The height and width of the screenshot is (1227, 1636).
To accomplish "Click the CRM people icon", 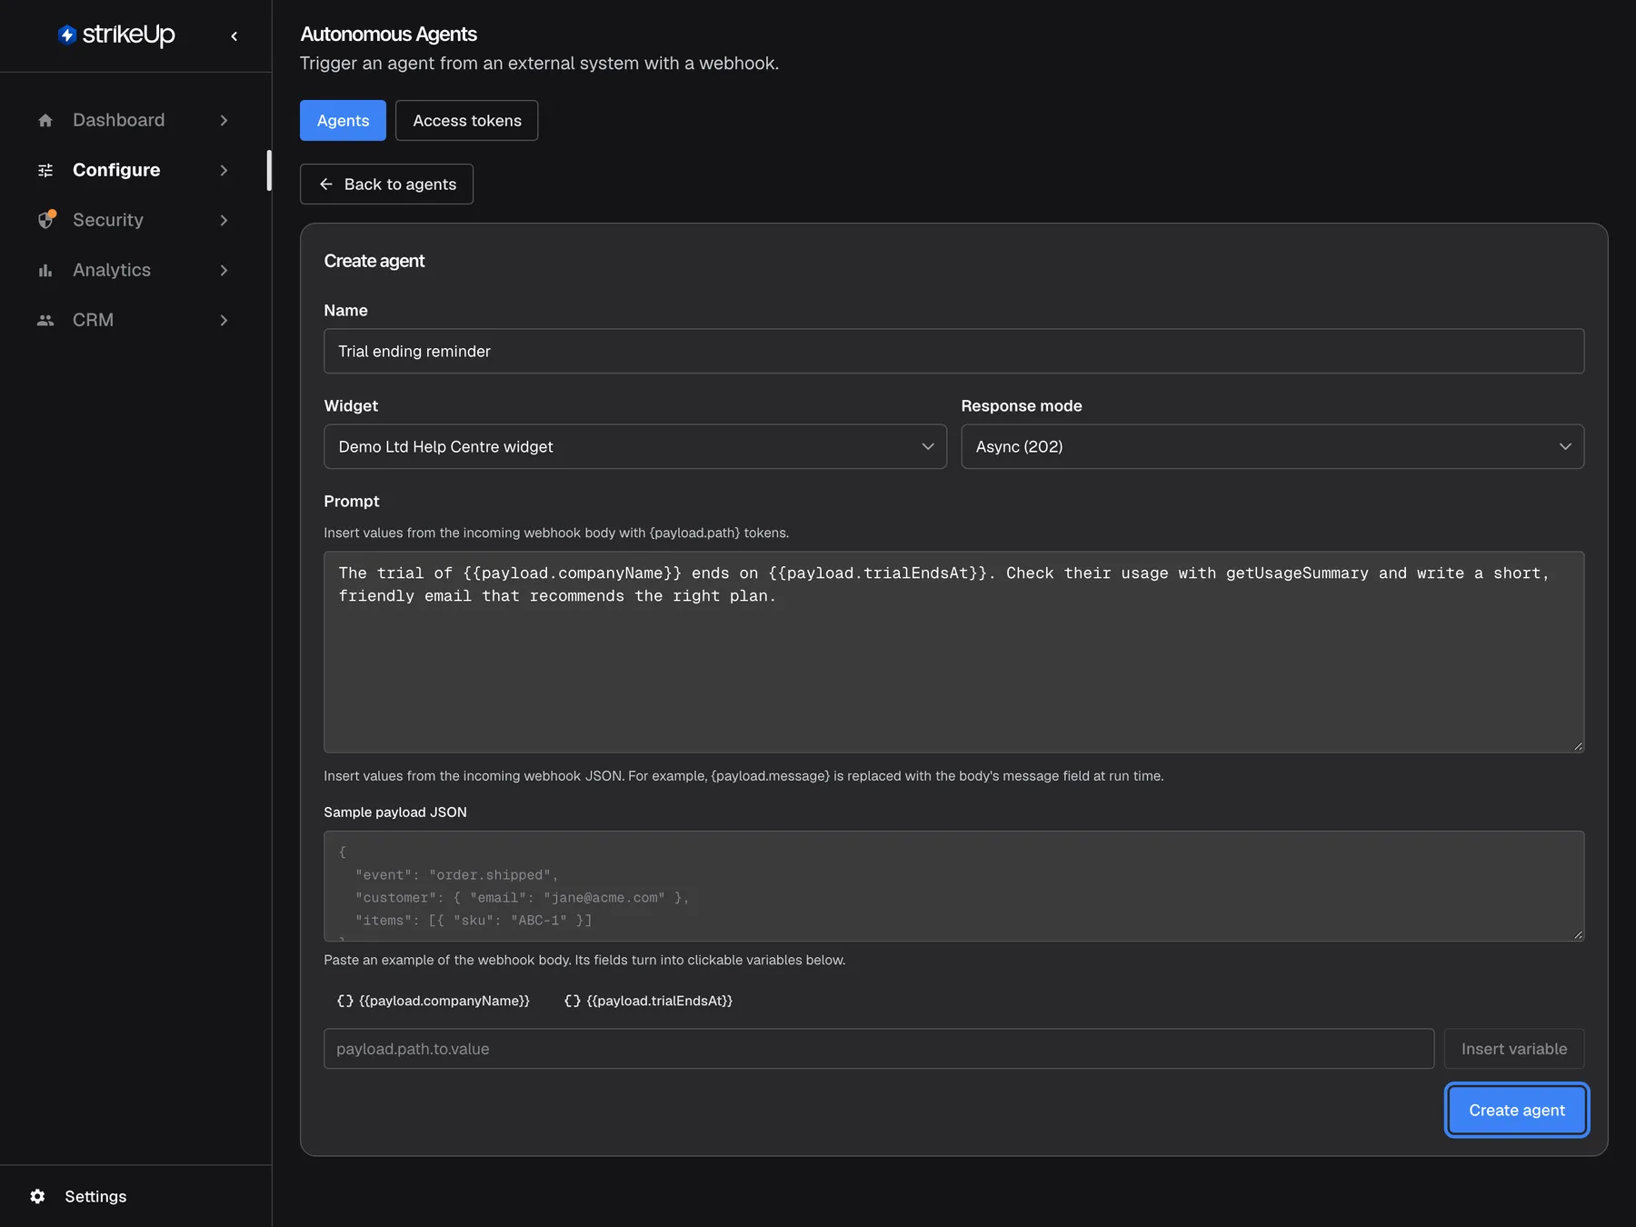I will 45,320.
